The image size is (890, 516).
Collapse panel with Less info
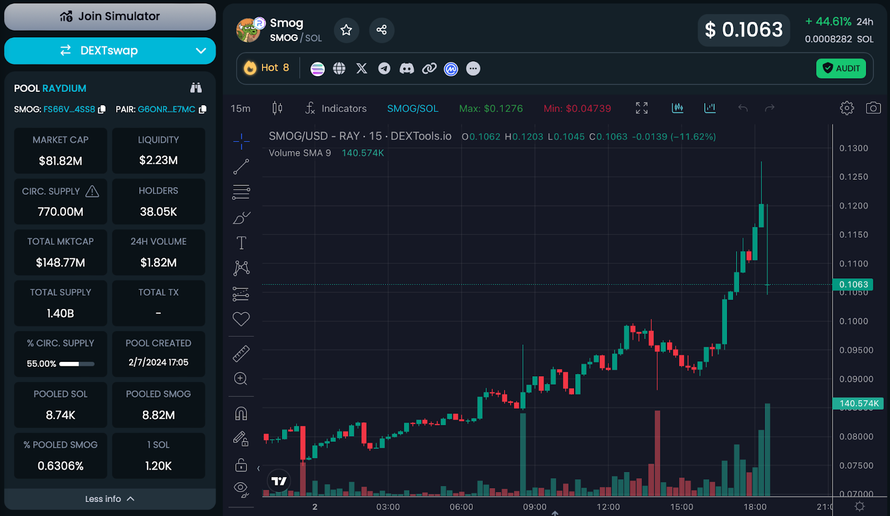pos(110,499)
